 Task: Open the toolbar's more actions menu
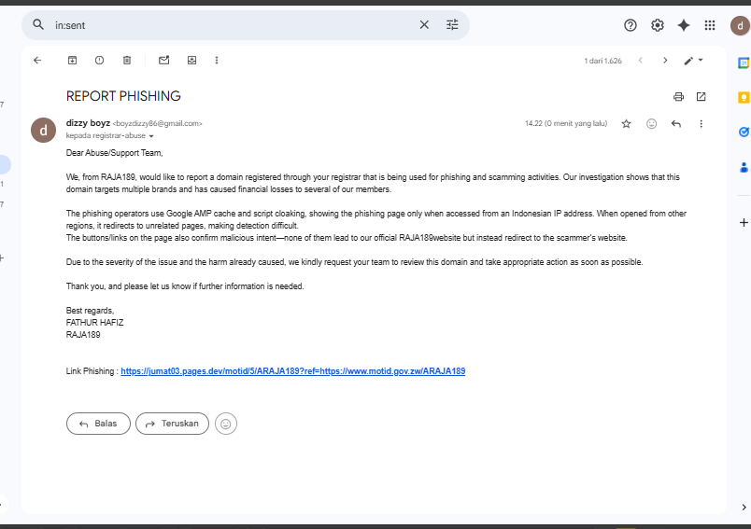pos(217,61)
